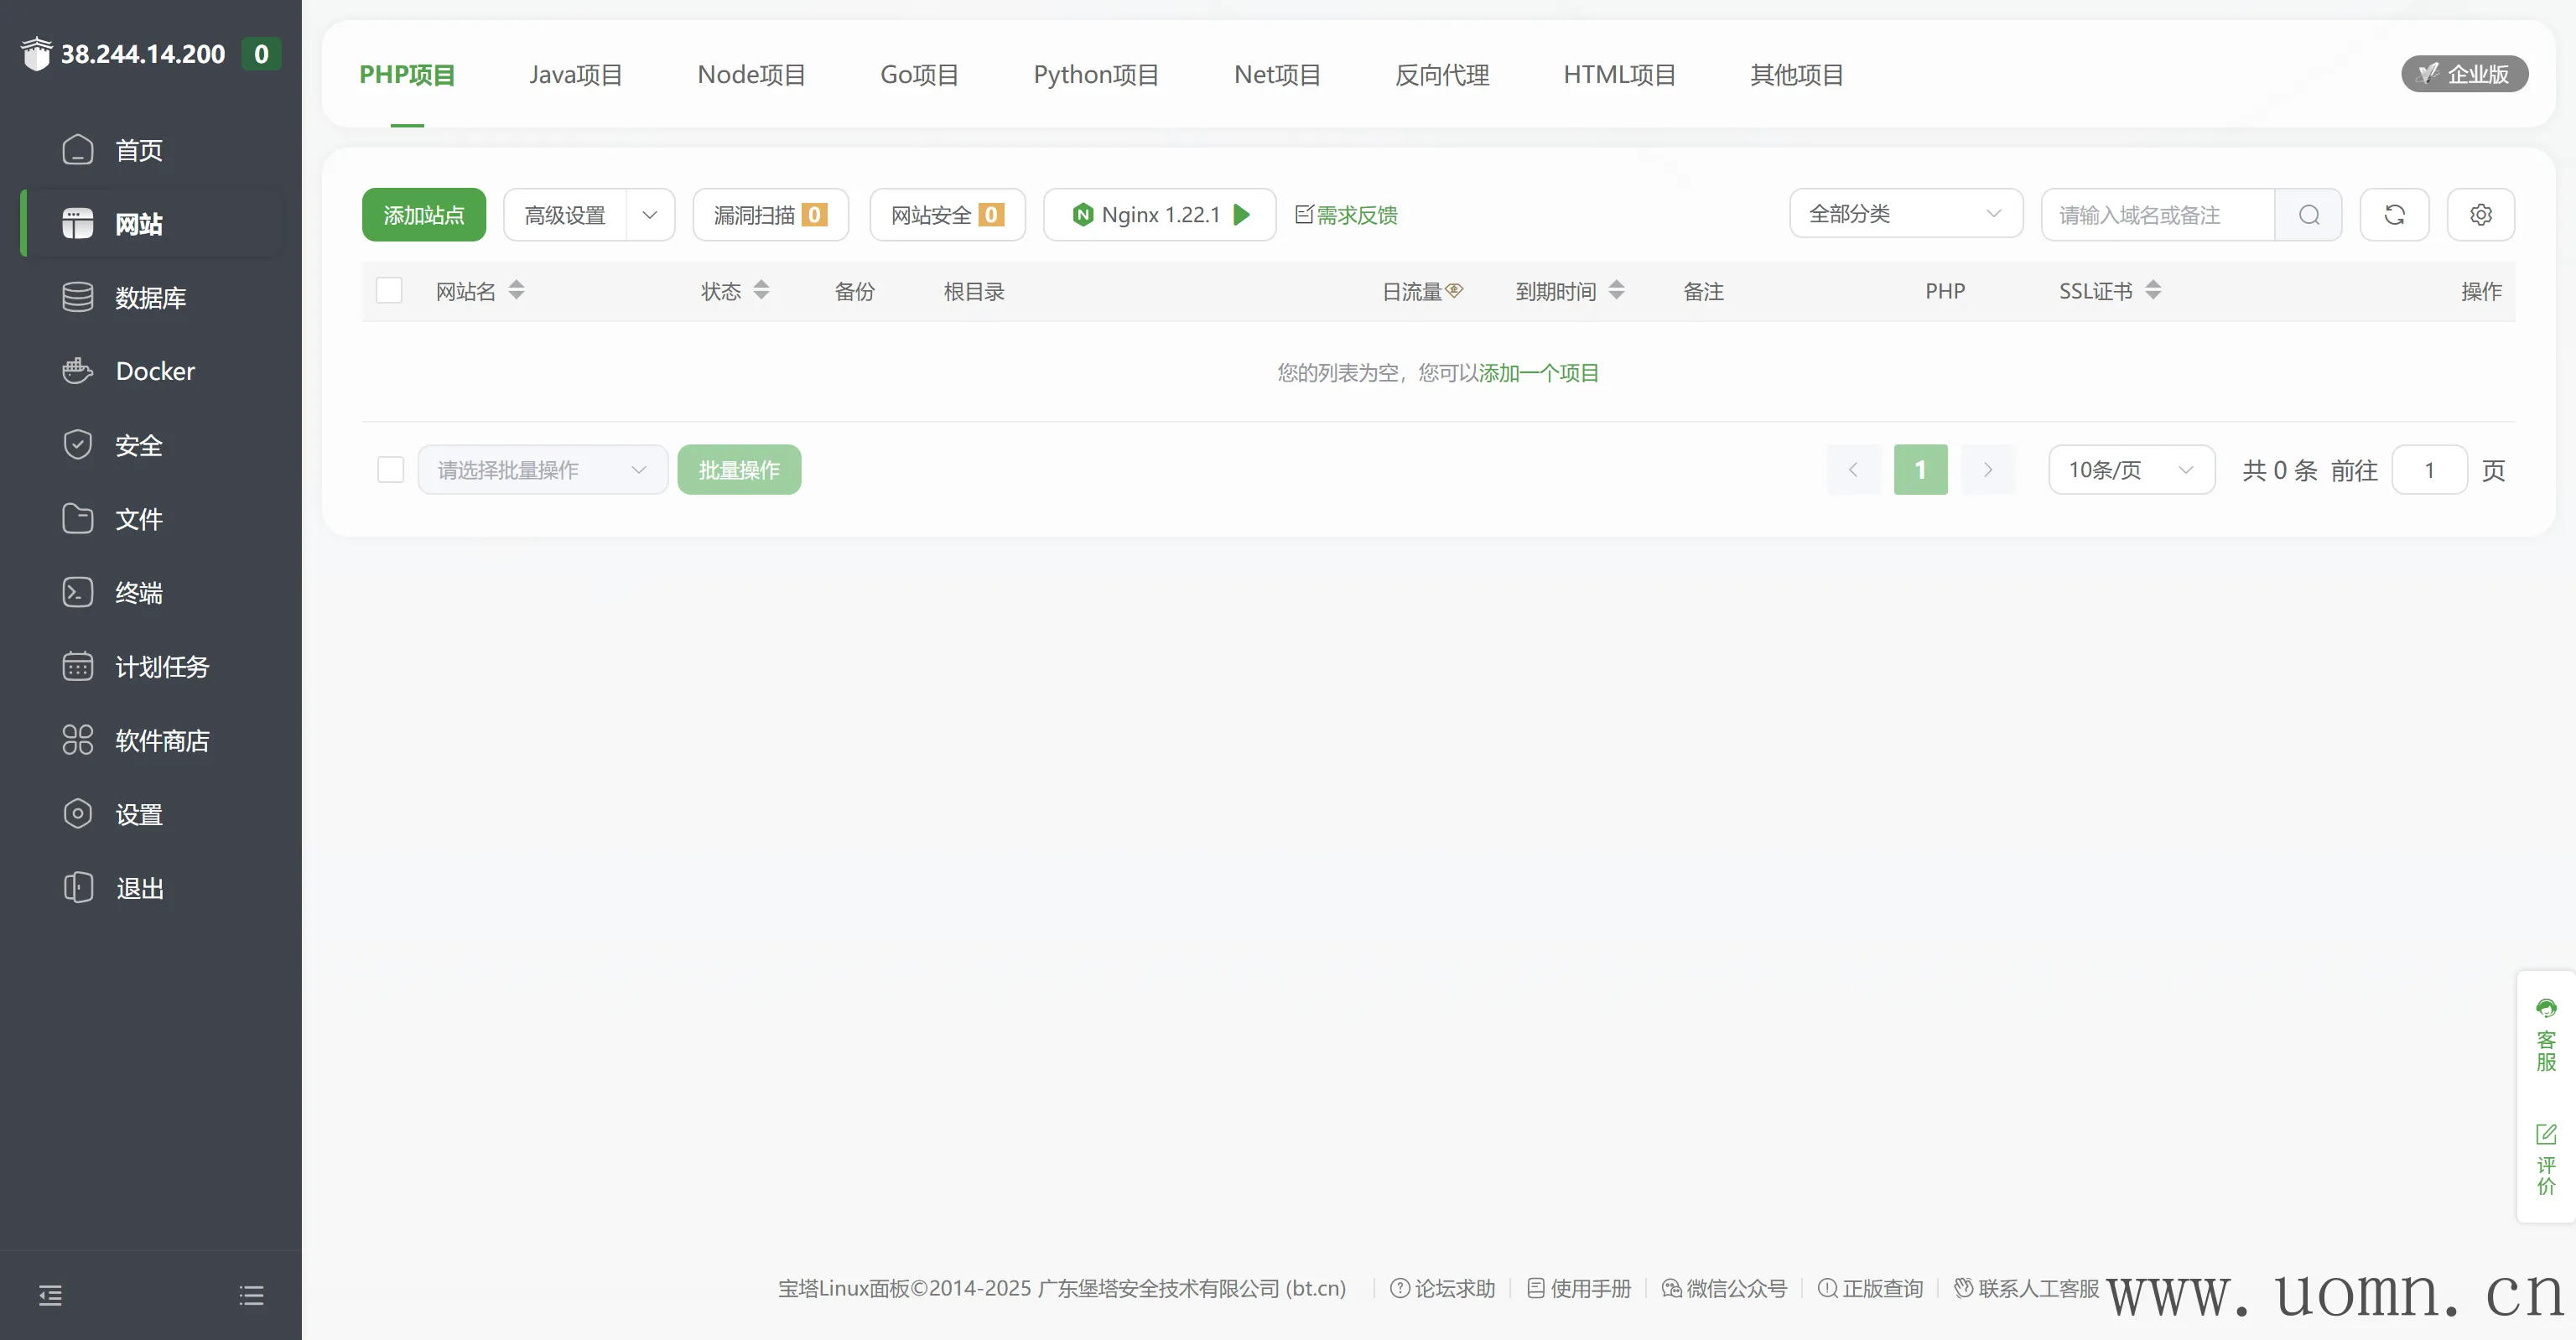Sort the list by website name arrows
This screenshot has width=2576, height=1340.
[516, 291]
